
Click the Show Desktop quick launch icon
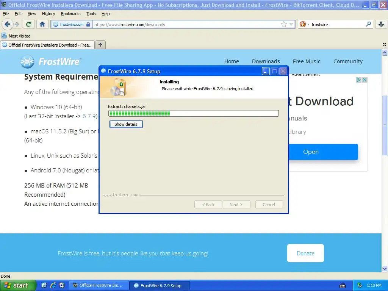[x=44, y=285]
